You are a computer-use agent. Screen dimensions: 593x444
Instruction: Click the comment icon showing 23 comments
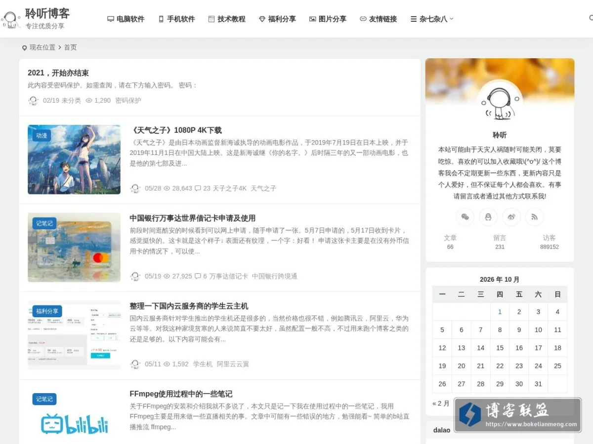tap(198, 188)
